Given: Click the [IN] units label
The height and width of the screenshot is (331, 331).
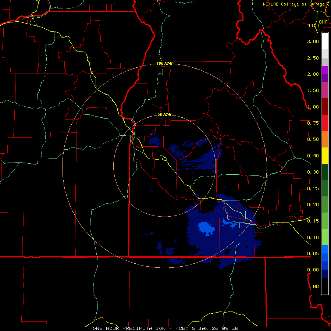Looking at the screenshot, I should click(314, 25).
